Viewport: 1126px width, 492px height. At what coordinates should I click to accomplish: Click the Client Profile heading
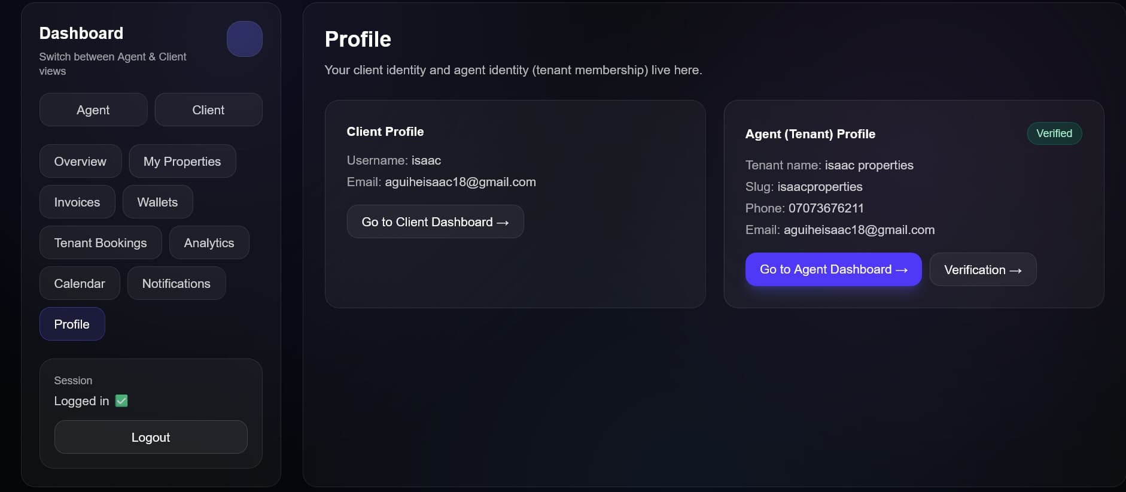click(x=385, y=132)
